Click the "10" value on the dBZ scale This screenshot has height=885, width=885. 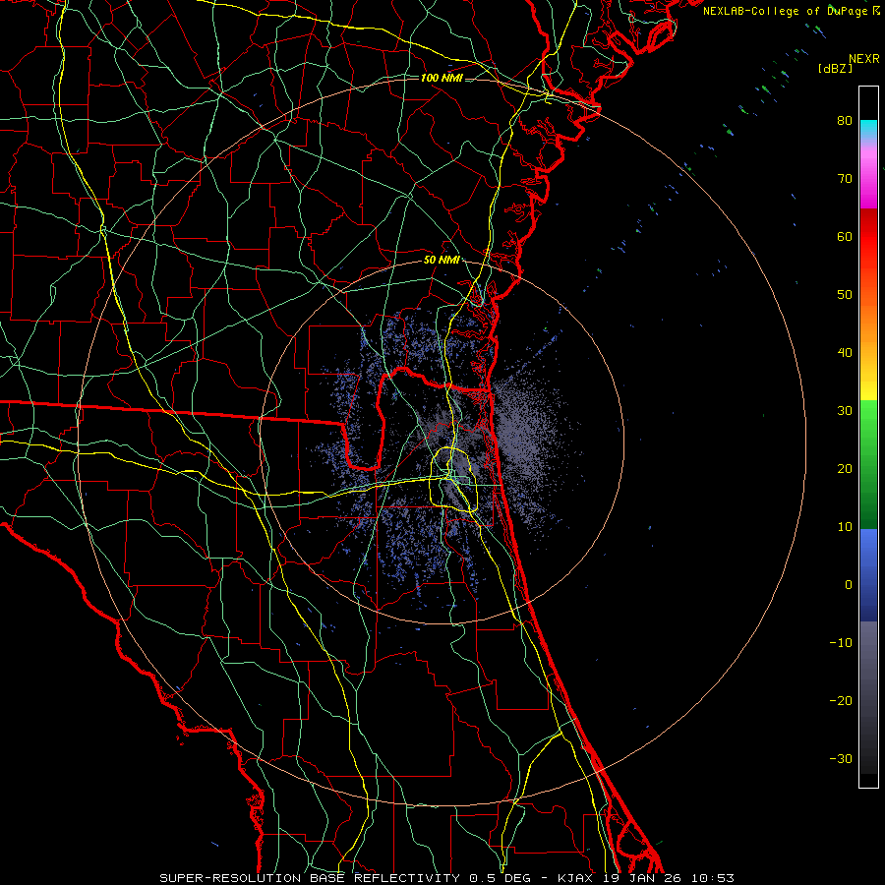(x=845, y=527)
